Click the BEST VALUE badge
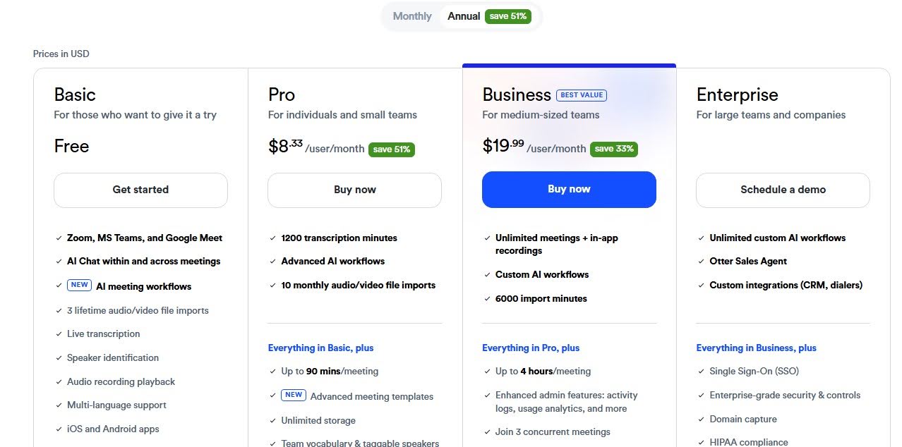This screenshot has height=447, width=902. tap(582, 95)
